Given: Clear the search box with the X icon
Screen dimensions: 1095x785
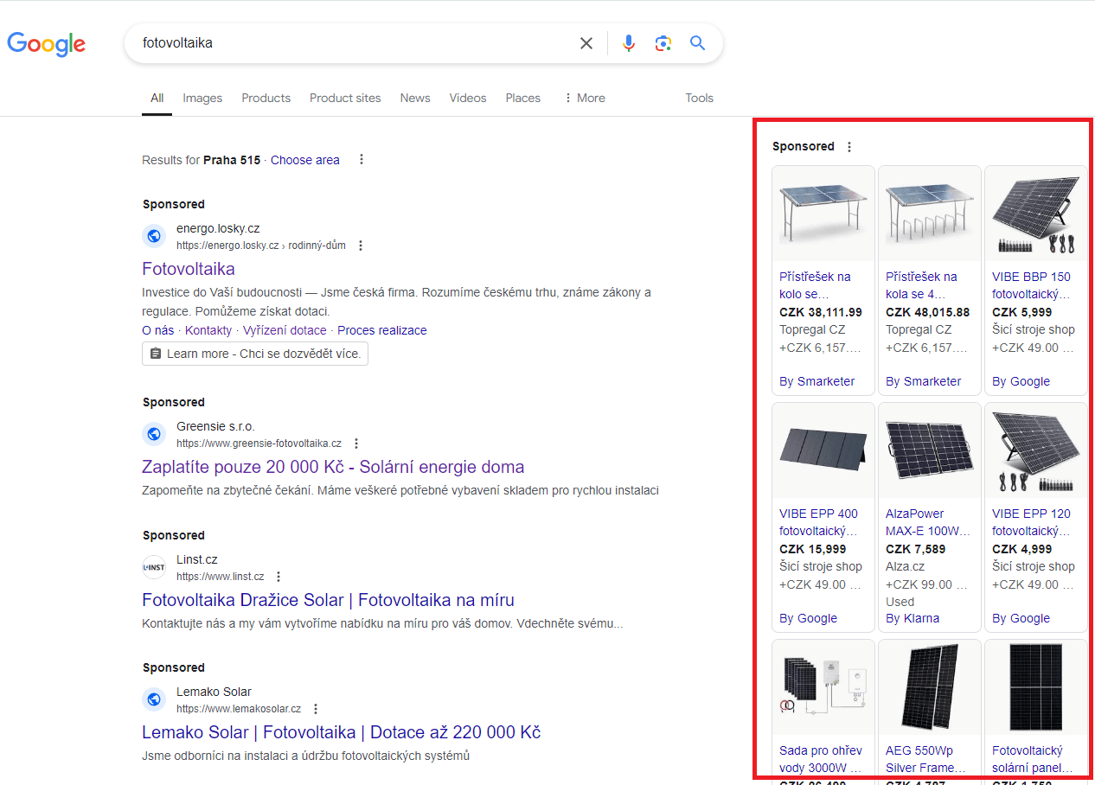Looking at the screenshot, I should [x=586, y=42].
